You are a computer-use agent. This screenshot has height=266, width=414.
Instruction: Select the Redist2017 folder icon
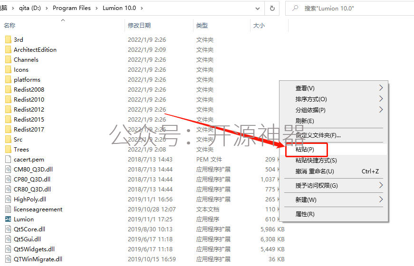click(8, 130)
